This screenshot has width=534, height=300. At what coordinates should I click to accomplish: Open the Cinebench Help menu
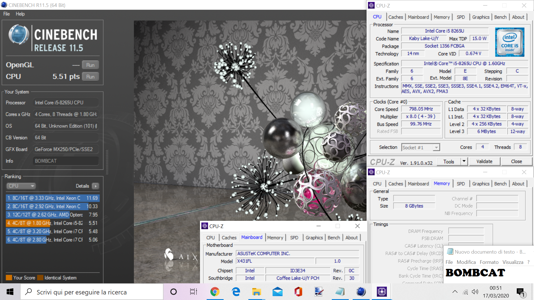pos(20,14)
